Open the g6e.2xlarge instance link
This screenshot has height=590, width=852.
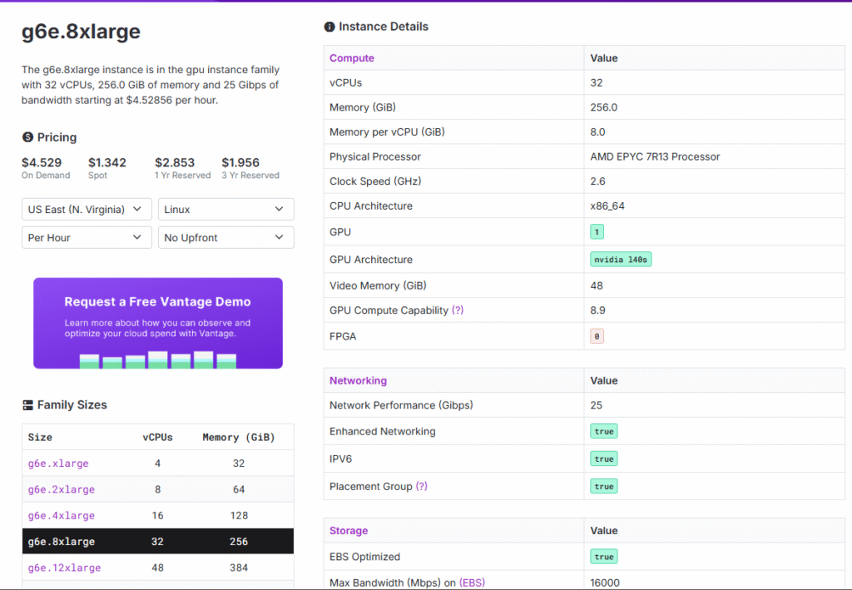(62, 489)
